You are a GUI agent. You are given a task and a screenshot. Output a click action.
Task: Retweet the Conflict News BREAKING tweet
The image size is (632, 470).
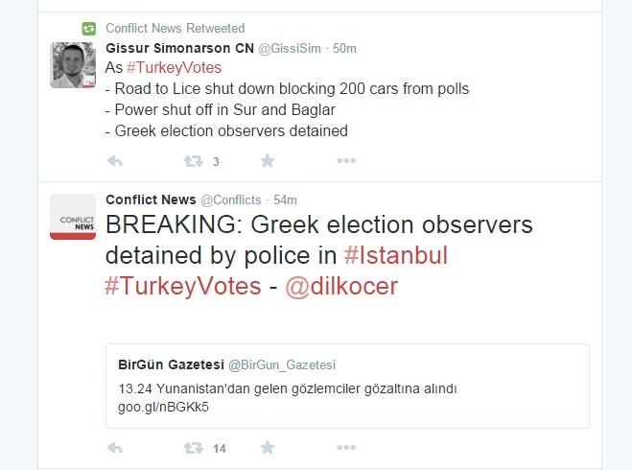(x=193, y=448)
